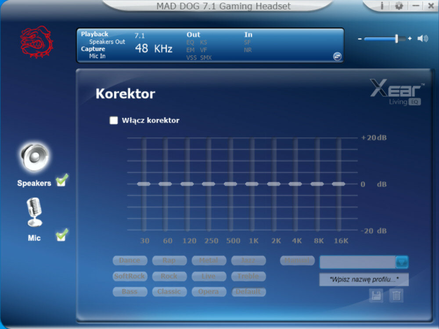Click the 16K equalizer slider
The width and height of the screenshot is (439, 329).
(339, 184)
